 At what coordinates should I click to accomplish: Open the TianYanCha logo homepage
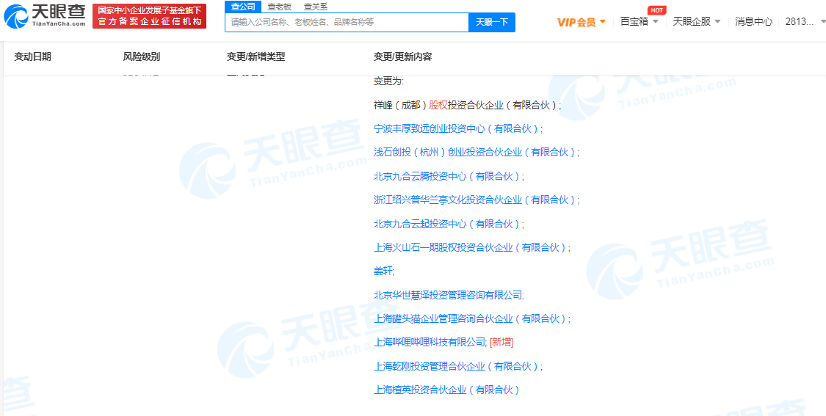click(x=44, y=16)
